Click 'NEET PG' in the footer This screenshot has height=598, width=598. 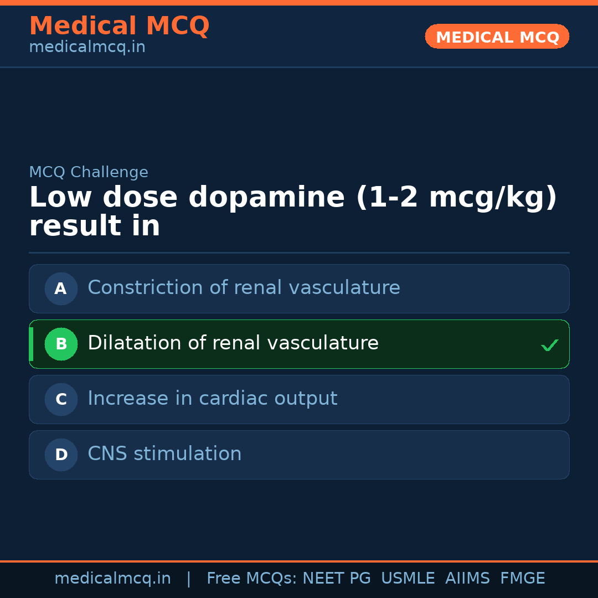tap(337, 579)
